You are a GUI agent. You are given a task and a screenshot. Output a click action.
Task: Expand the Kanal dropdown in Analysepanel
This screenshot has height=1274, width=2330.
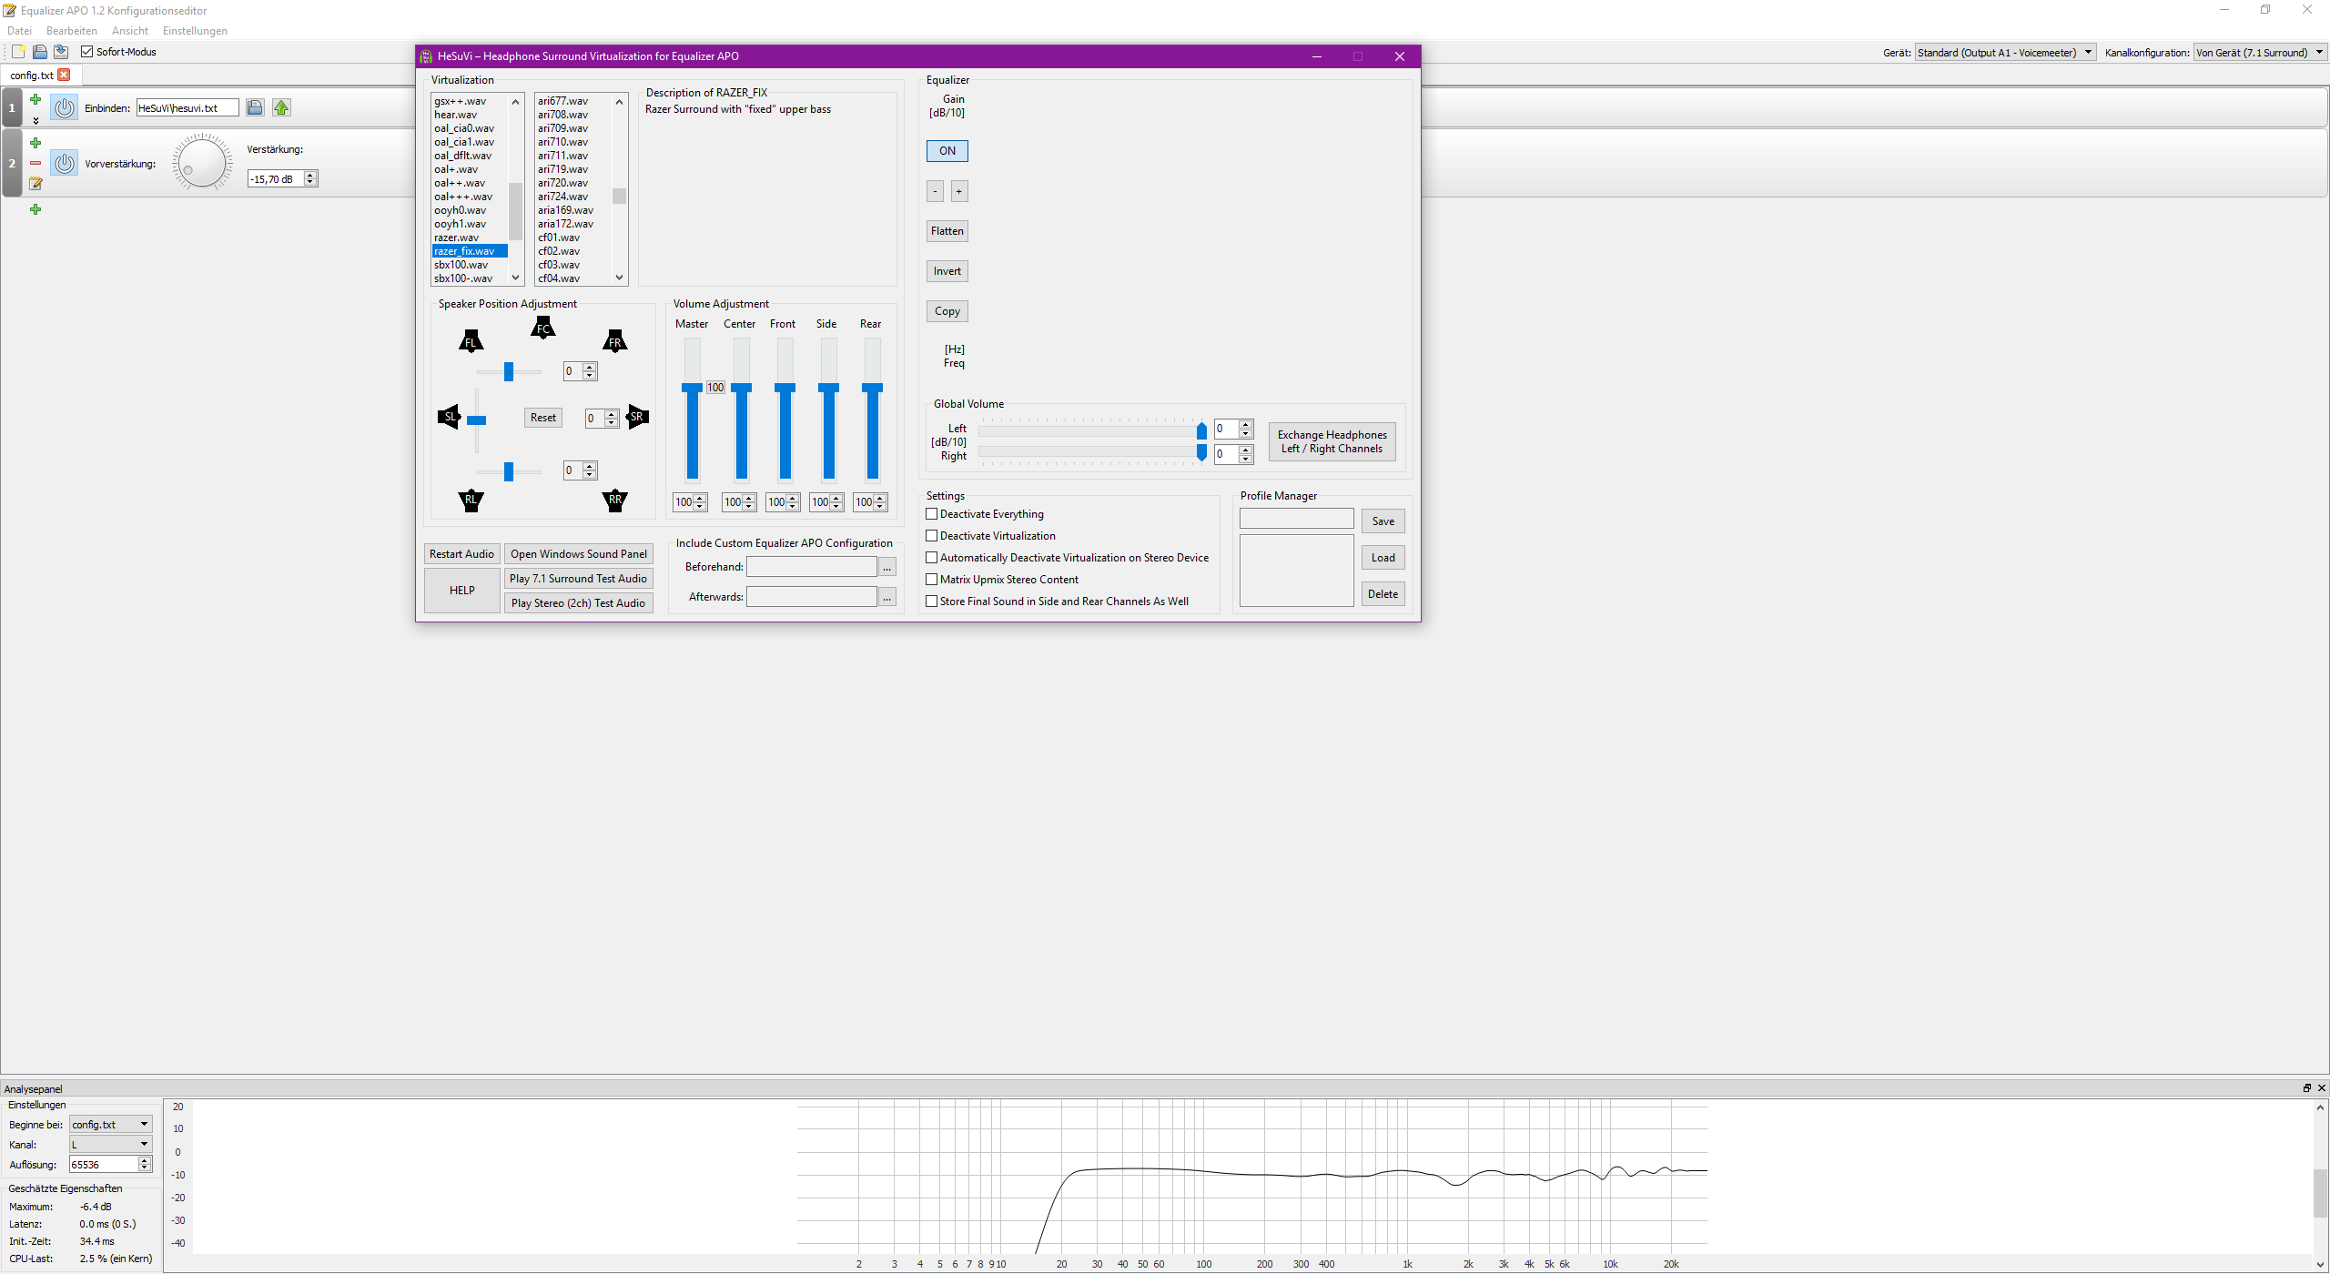110,1144
